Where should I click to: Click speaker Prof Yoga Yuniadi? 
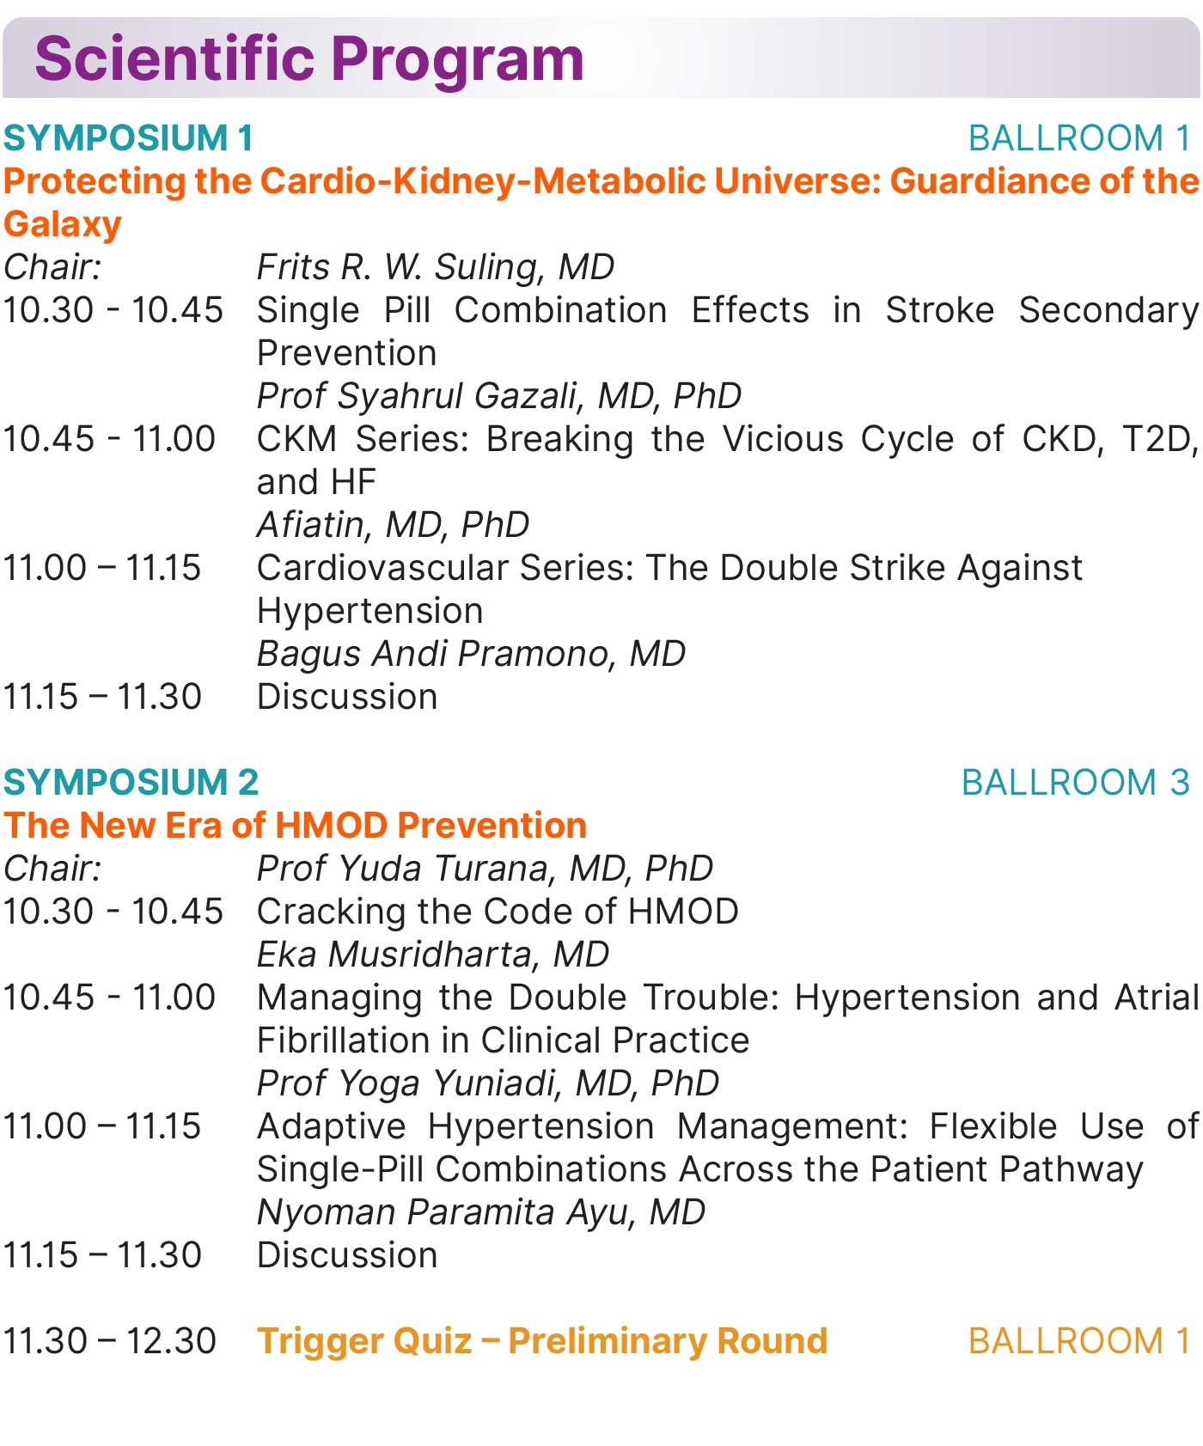coord(488,1083)
